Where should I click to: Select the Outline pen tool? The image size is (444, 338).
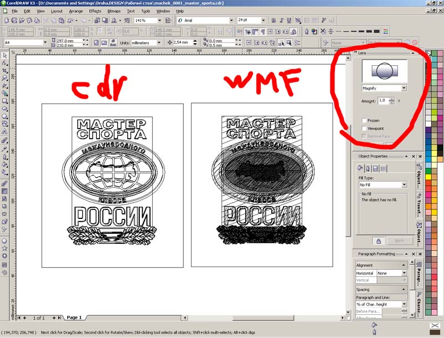pyautogui.click(x=4, y=157)
